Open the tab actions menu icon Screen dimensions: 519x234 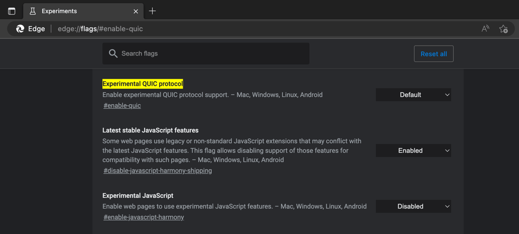pos(12,11)
